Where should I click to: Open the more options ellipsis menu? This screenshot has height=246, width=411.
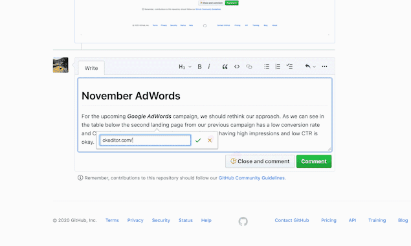(324, 66)
